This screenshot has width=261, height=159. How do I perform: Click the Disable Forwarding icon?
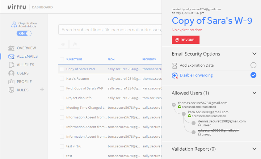175,76
